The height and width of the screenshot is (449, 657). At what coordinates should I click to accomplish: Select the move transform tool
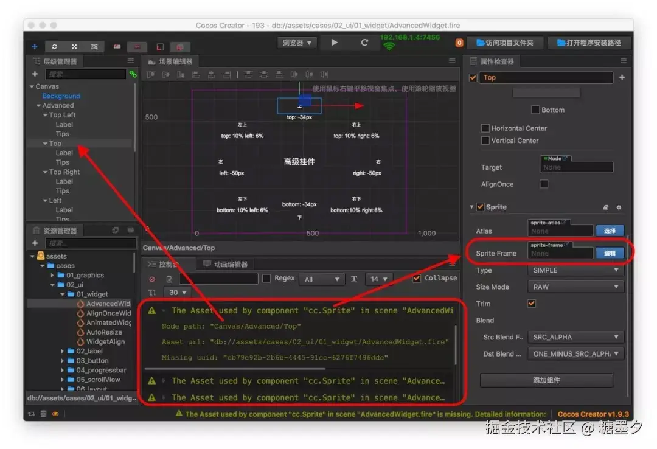pos(35,46)
